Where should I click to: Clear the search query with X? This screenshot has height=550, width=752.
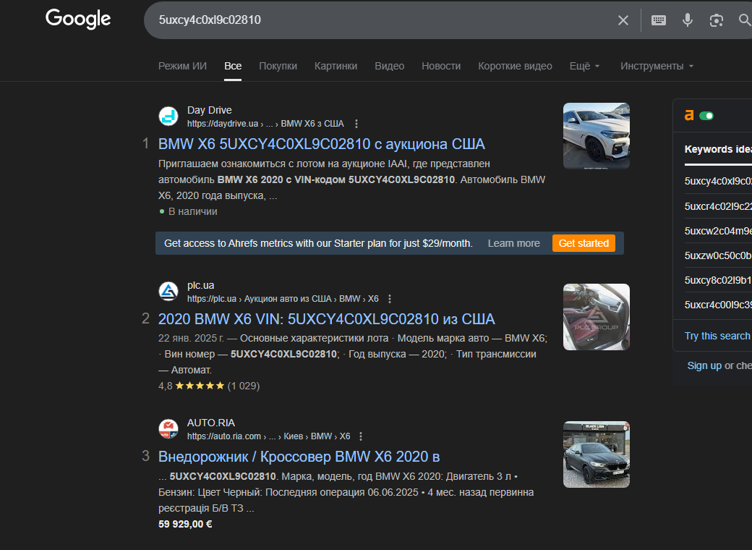pos(623,20)
